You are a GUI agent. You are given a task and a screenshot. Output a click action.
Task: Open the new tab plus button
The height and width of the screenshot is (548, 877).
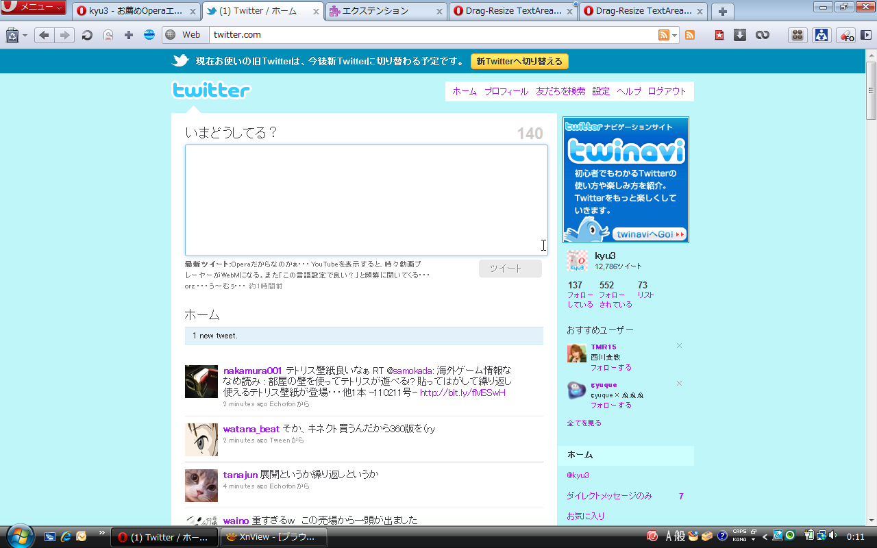(723, 11)
